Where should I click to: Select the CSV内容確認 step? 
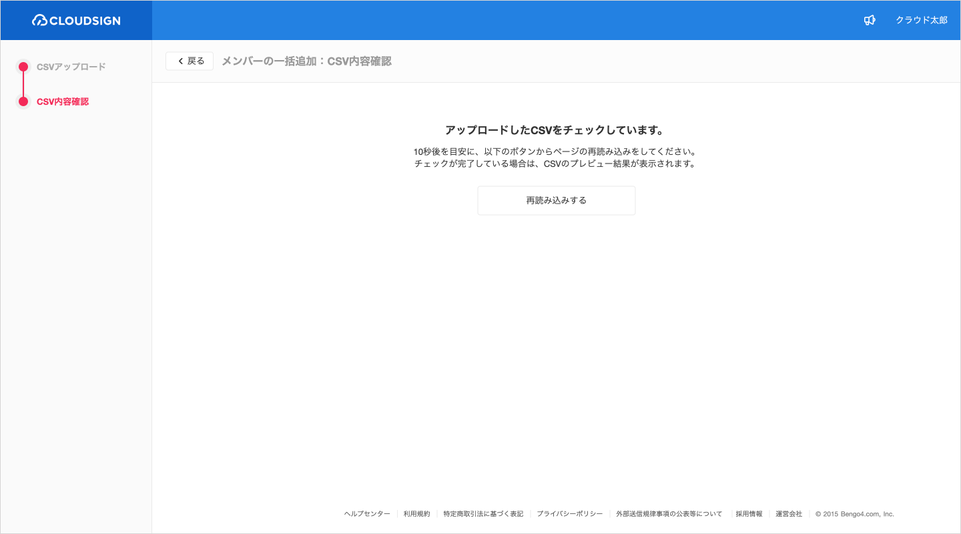(x=63, y=101)
